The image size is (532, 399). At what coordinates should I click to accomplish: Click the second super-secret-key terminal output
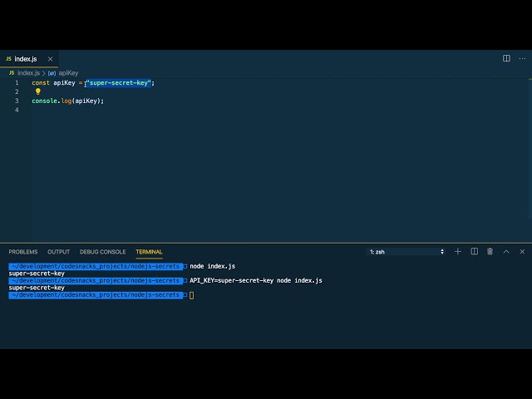[37, 288]
